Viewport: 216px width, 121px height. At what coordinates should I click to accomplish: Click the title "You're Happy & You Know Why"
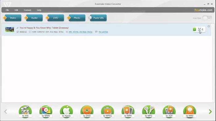coord(44,28)
